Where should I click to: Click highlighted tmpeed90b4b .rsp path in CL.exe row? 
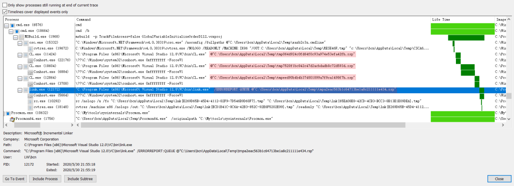click(283, 78)
